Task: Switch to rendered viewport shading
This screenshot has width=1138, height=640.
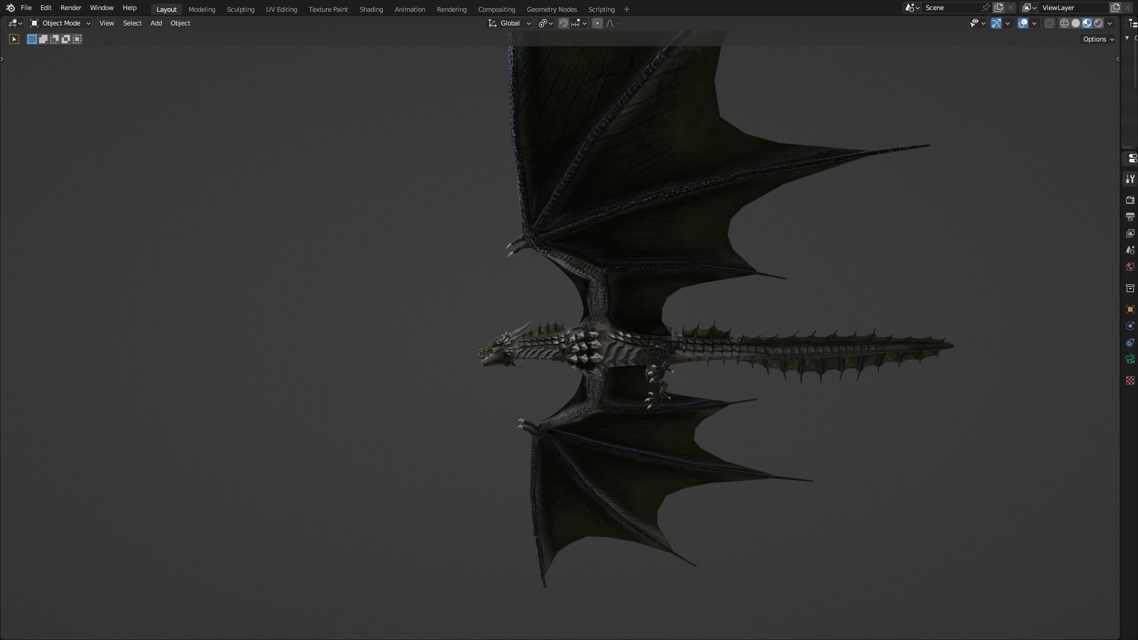Action: [1098, 23]
